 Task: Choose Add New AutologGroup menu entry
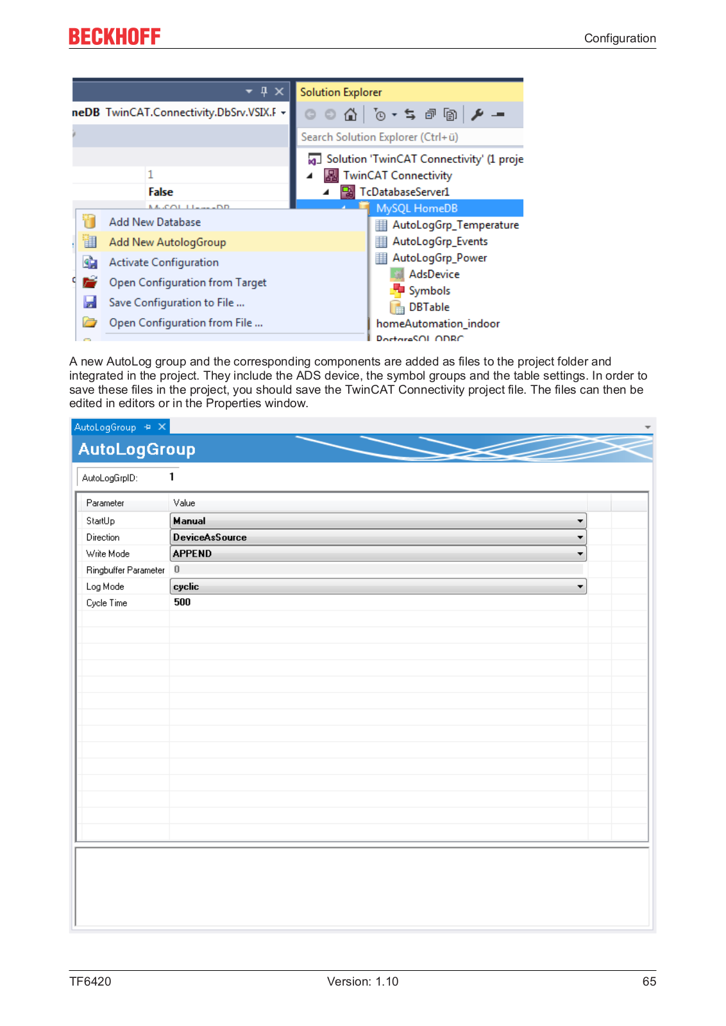(221, 242)
